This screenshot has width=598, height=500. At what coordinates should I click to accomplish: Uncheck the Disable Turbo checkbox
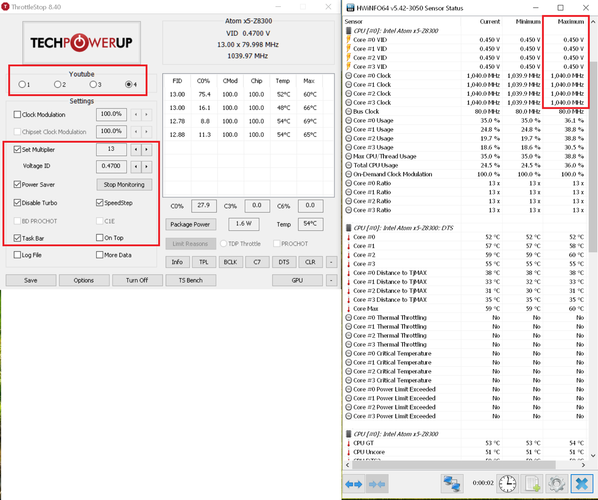click(18, 203)
